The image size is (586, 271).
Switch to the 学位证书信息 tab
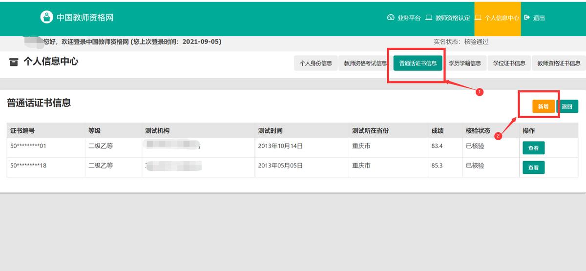click(x=509, y=63)
